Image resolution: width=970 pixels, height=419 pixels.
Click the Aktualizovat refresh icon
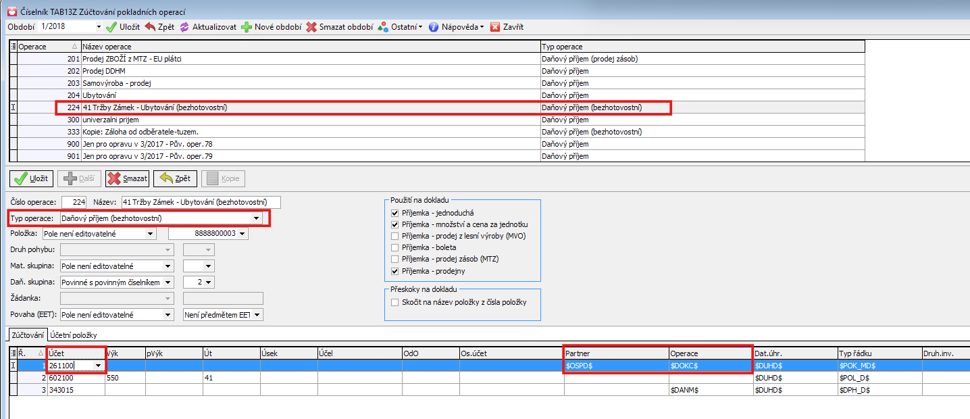(184, 27)
